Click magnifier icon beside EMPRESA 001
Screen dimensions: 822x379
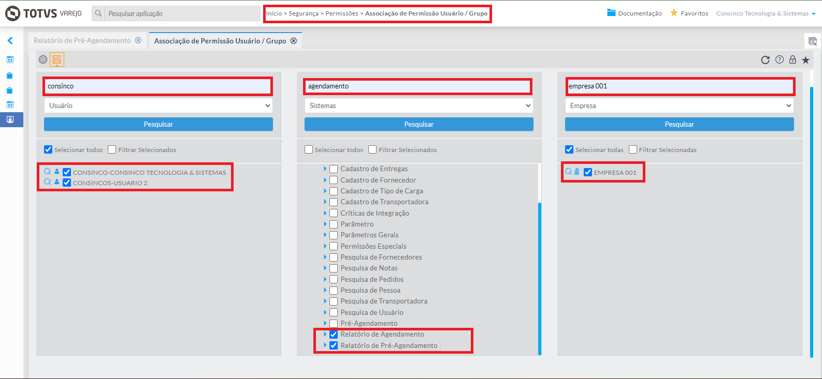tap(568, 172)
